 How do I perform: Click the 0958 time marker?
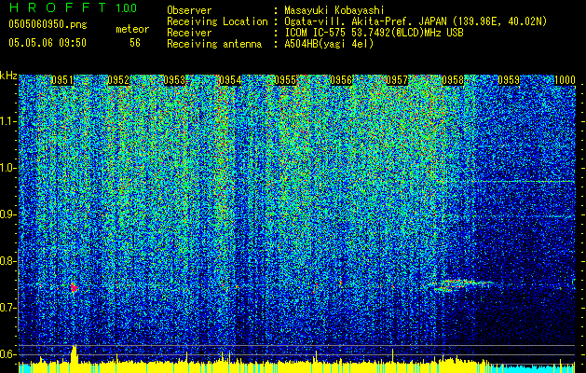point(453,80)
